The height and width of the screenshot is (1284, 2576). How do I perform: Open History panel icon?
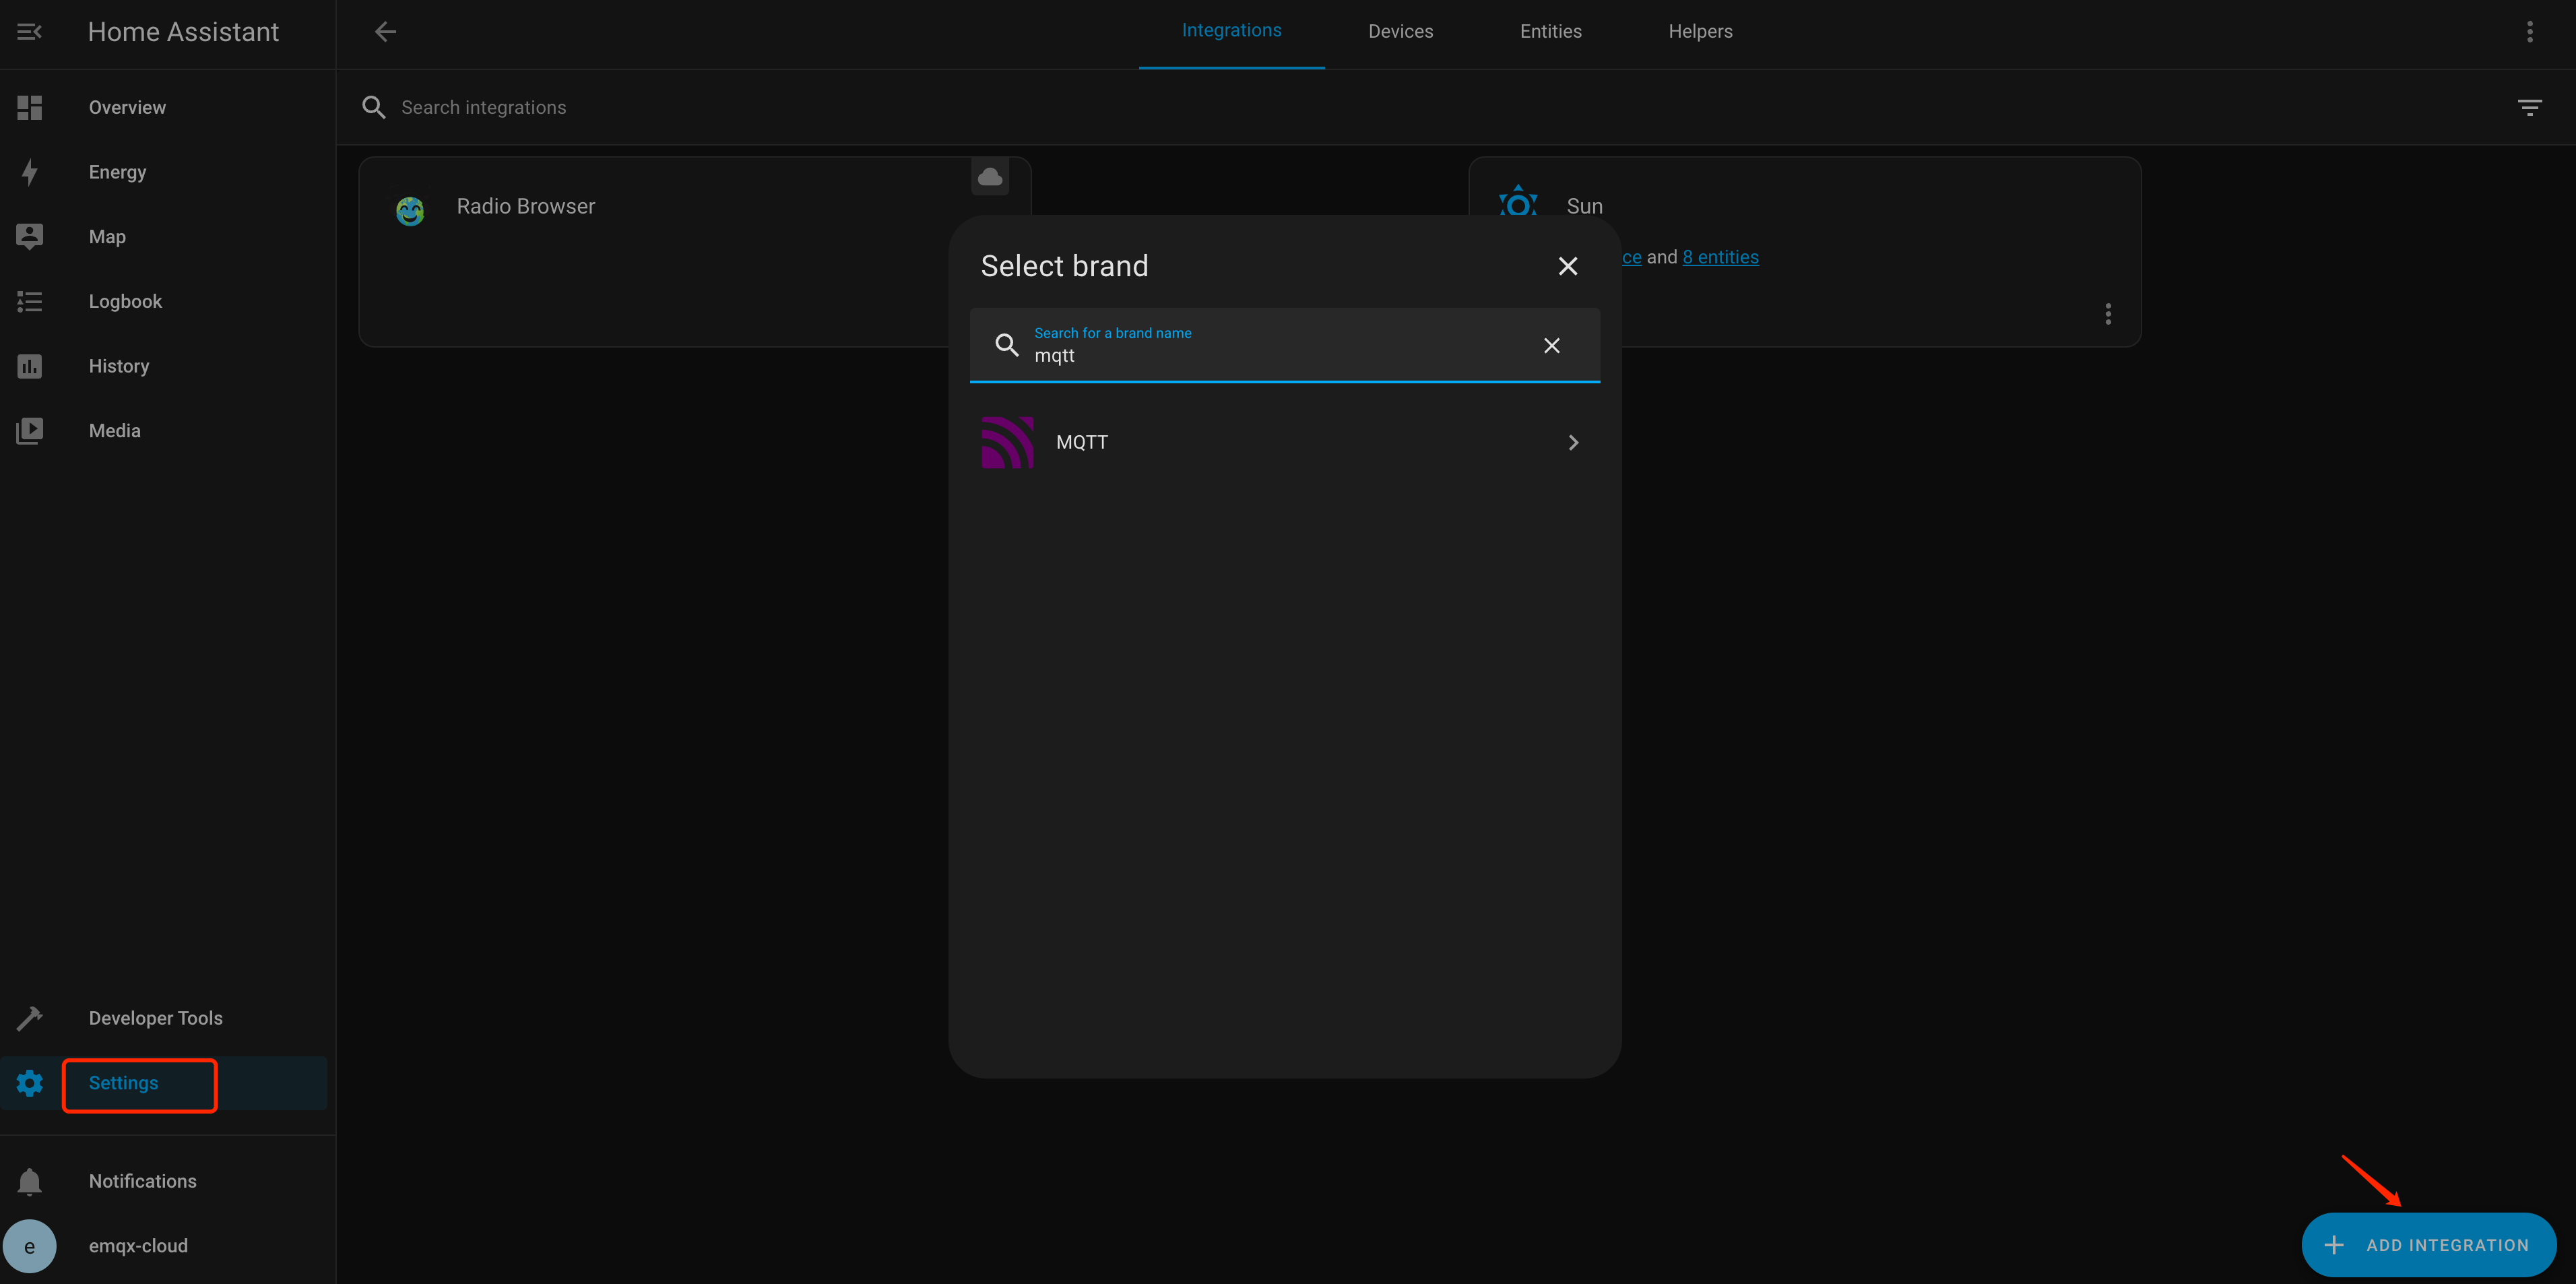coord(30,365)
